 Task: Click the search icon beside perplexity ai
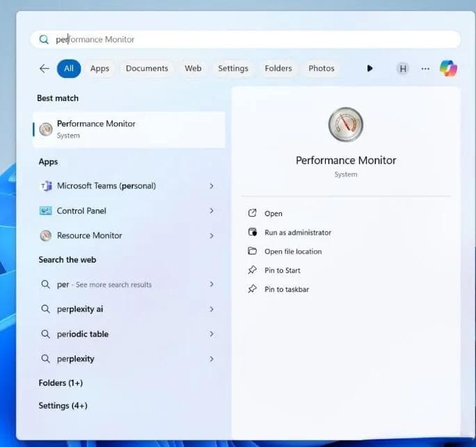[45, 309]
